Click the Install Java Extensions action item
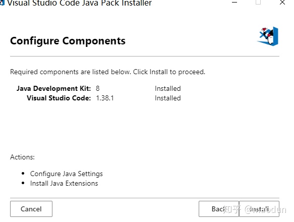 (64, 183)
